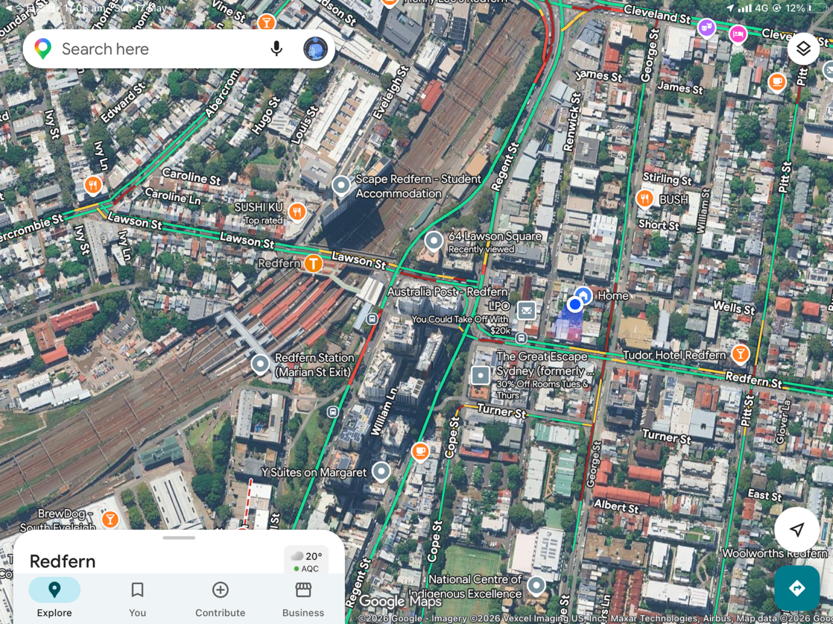Tap the Home marker icon
The height and width of the screenshot is (624, 833).
point(583,295)
